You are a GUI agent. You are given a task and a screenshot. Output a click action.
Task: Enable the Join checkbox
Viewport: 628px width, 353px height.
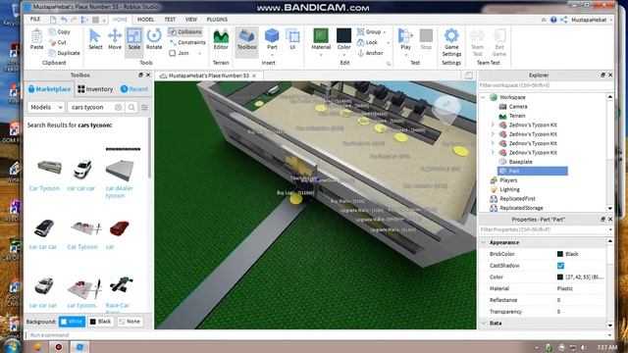(x=173, y=53)
